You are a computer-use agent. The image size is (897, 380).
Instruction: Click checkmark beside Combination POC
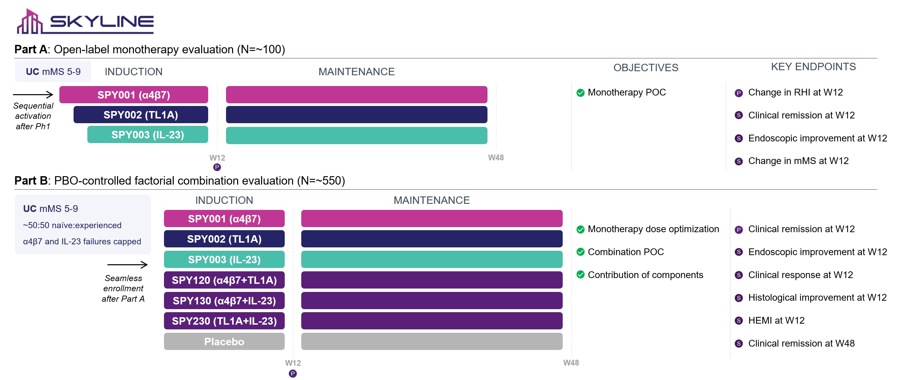580,252
